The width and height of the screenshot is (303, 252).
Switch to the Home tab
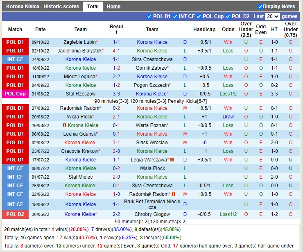[113, 7]
